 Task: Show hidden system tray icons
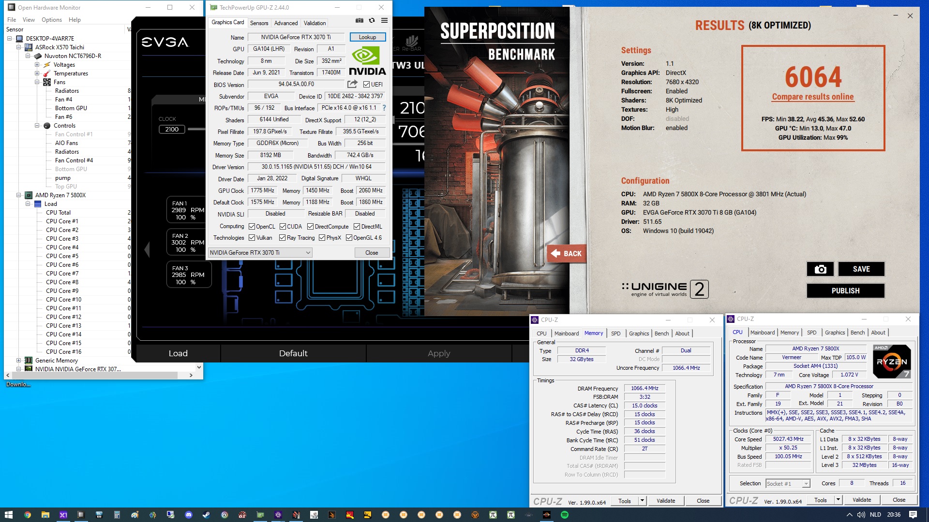(849, 515)
